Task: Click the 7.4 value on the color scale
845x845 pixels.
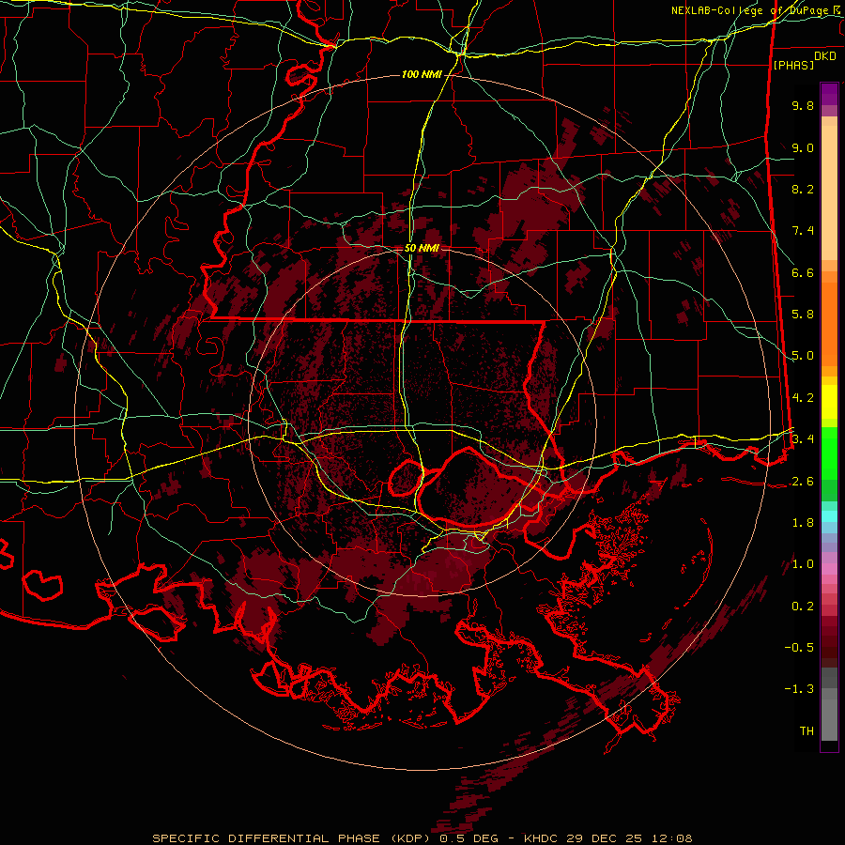Action: (x=803, y=231)
